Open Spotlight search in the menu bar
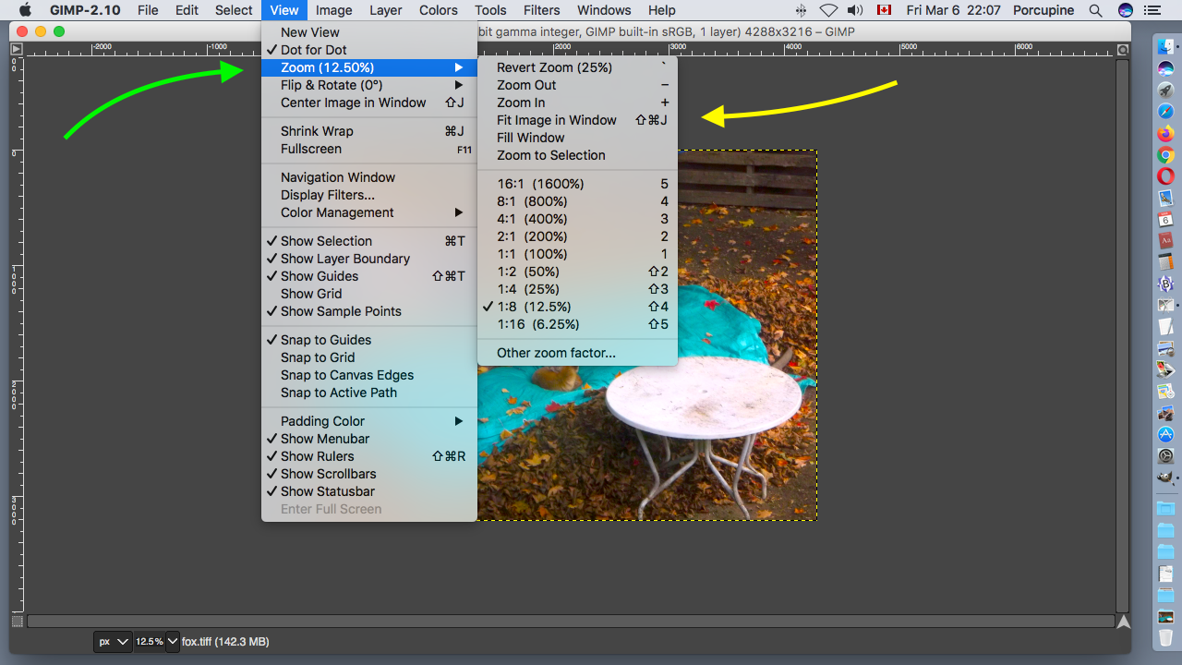The image size is (1182, 665). click(1095, 10)
